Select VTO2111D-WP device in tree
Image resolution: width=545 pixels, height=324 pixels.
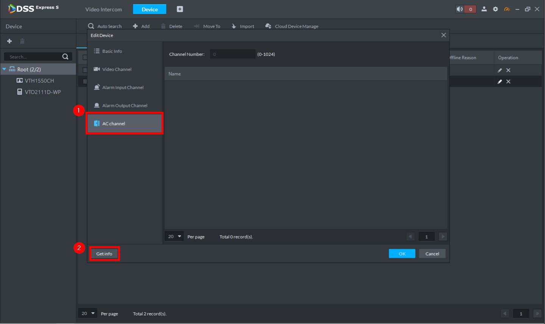pos(42,92)
